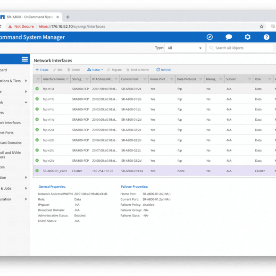The width and height of the screenshot is (276, 276).
Task: Select the SR-A800-01_clus1 interface name
Action: click(x=55, y=171)
